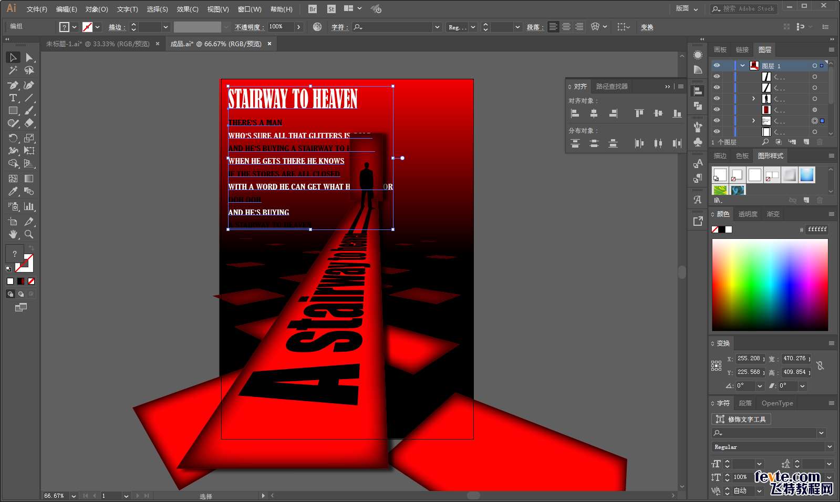The image size is (840, 502).
Task: Select the Scale tool
Action: (x=29, y=138)
